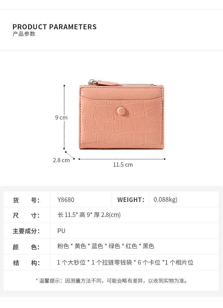Click the round snap button on the wallet
The image size is (223, 308).
[122, 111]
